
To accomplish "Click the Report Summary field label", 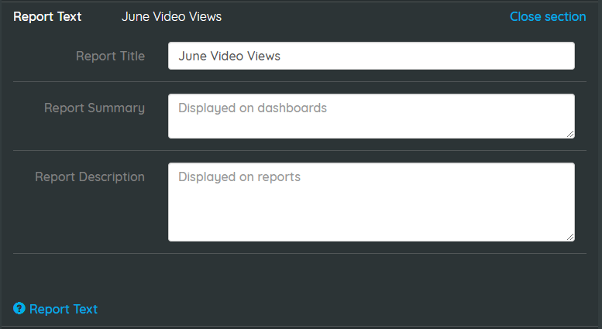I will point(95,108).
